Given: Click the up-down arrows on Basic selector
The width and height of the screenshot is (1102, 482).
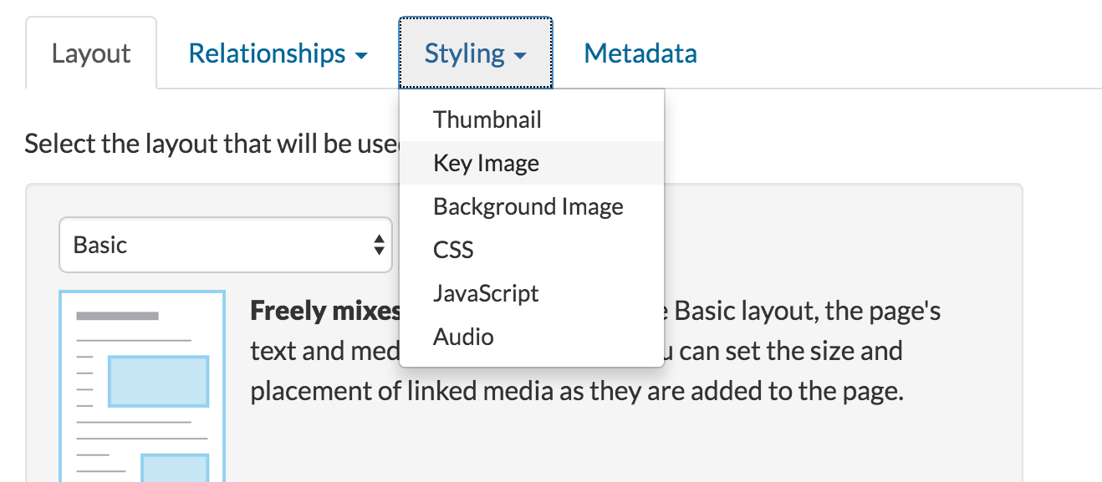Looking at the screenshot, I should click(x=379, y=245).
